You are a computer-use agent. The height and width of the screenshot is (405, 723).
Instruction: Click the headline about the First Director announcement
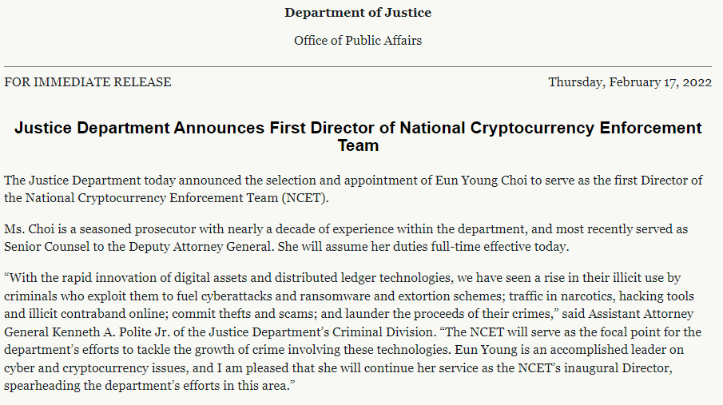click(357, 128)
